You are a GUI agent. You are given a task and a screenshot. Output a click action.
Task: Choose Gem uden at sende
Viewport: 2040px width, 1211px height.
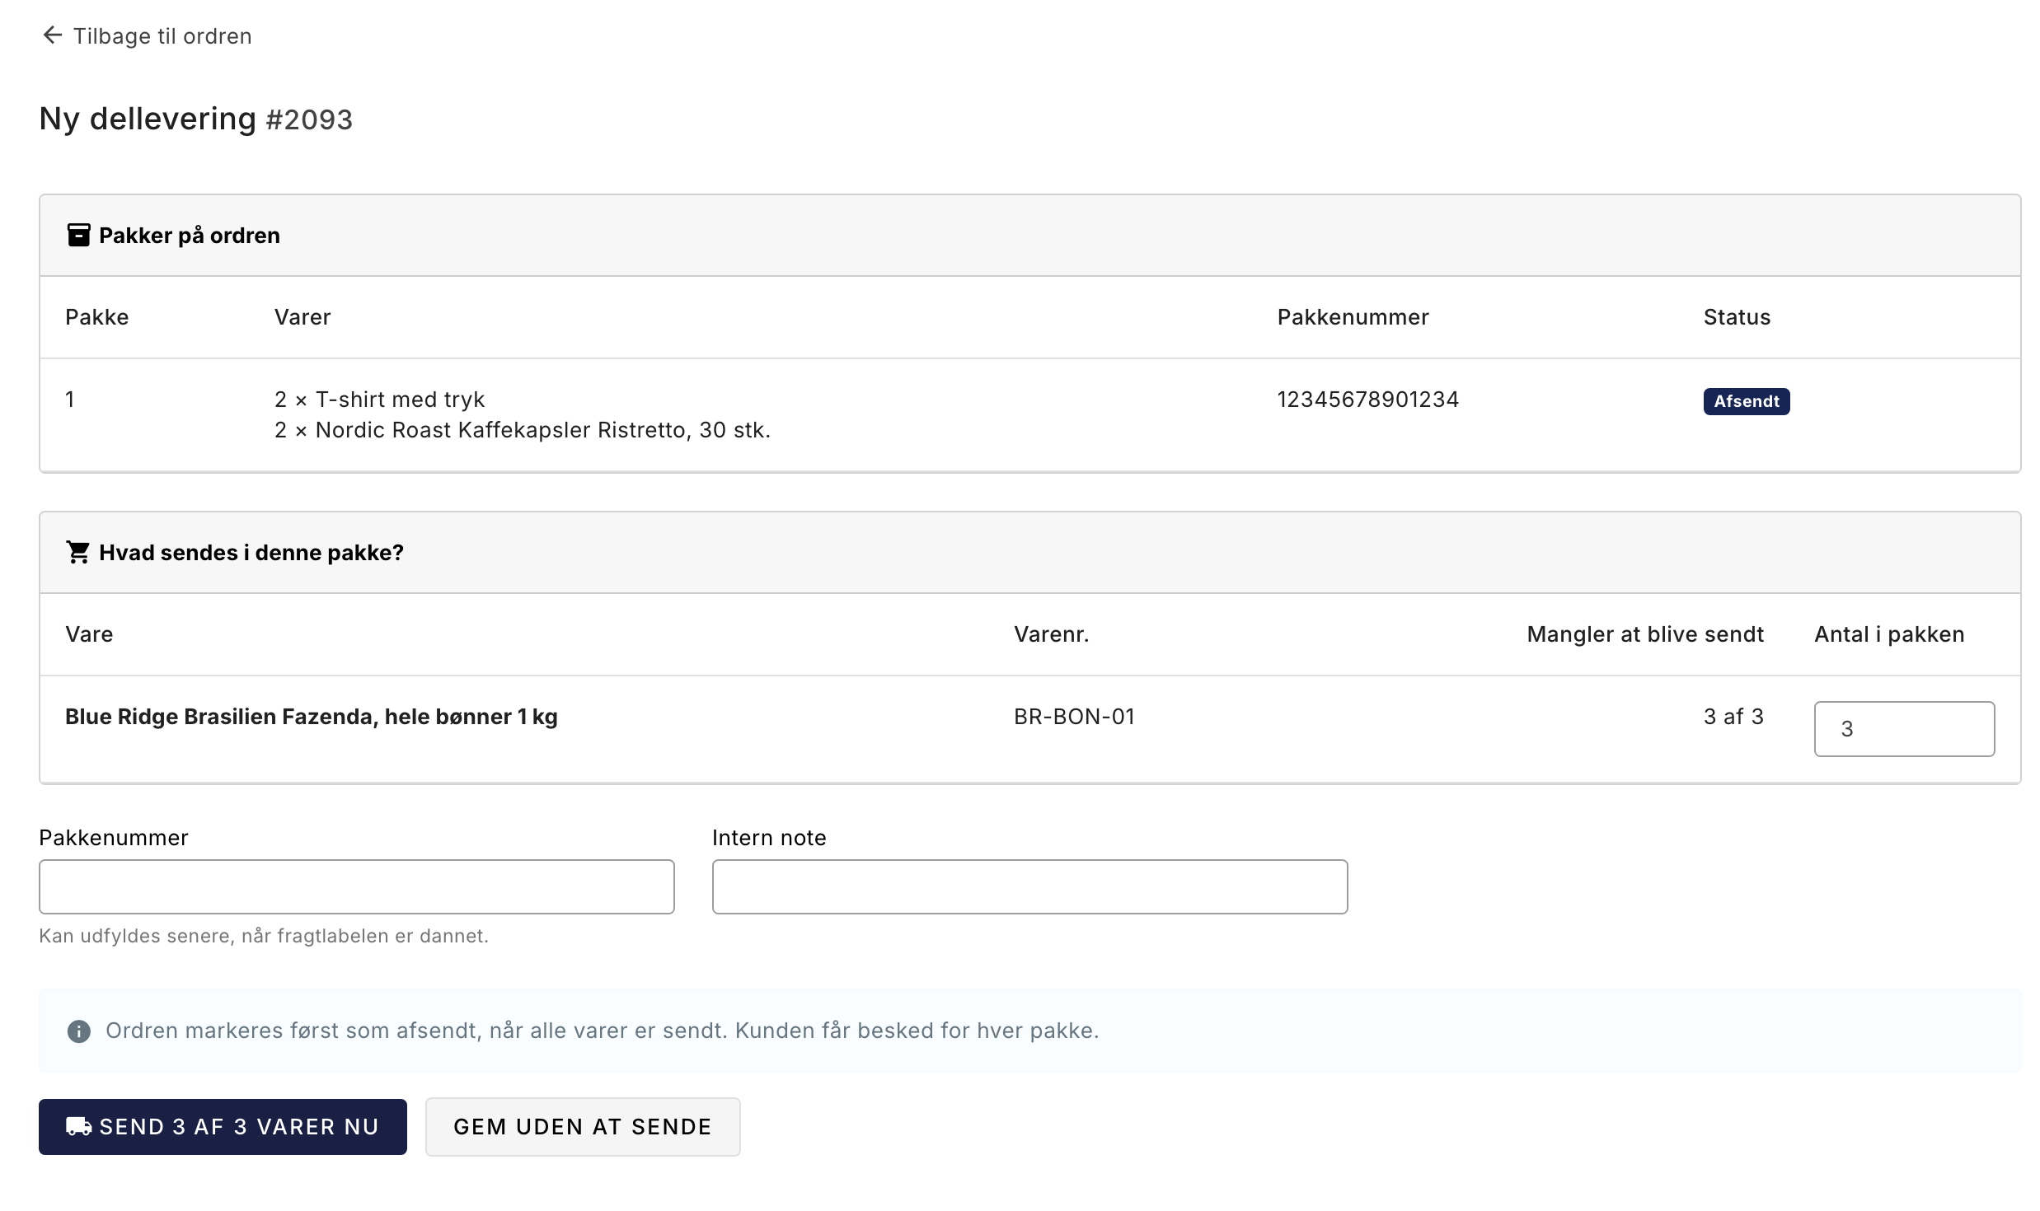click(583, 1127)
